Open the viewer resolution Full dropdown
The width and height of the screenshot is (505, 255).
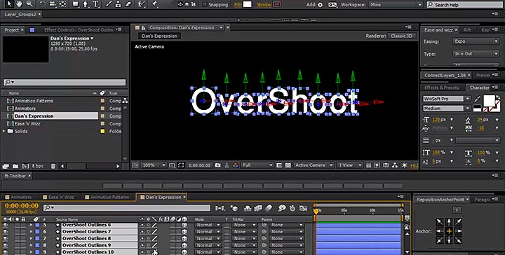(257, 165)
